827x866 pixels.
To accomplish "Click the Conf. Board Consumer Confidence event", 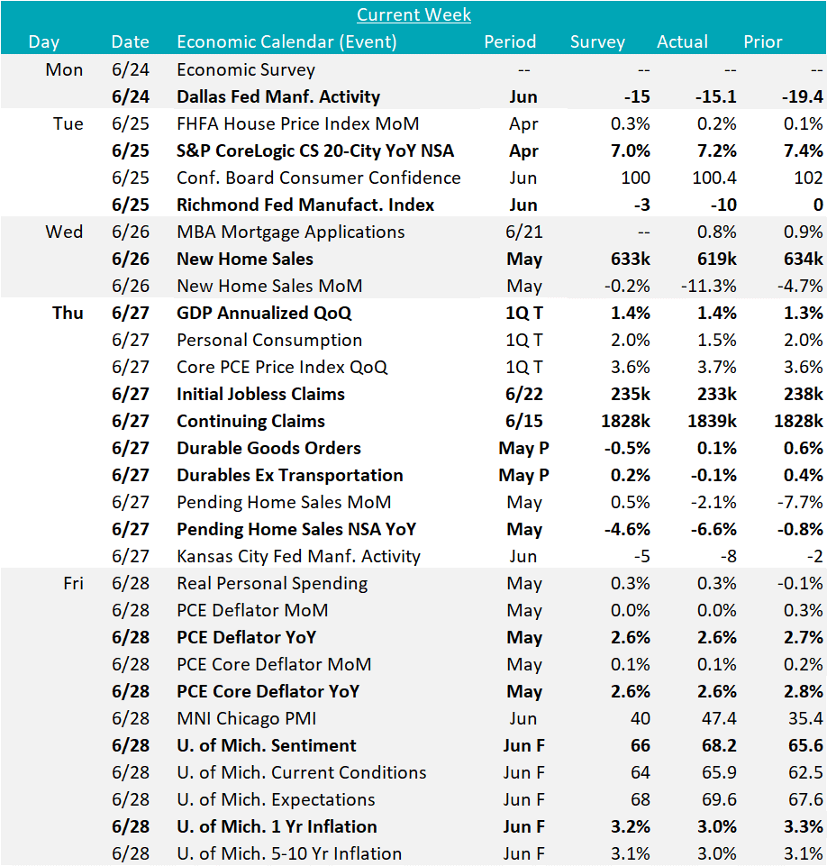I will (x=318, y=178).
